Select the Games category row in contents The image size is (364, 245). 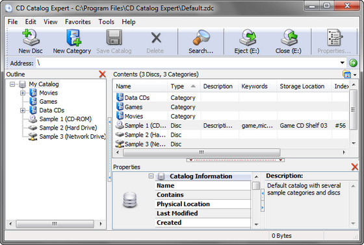click(x=230, y=107)
